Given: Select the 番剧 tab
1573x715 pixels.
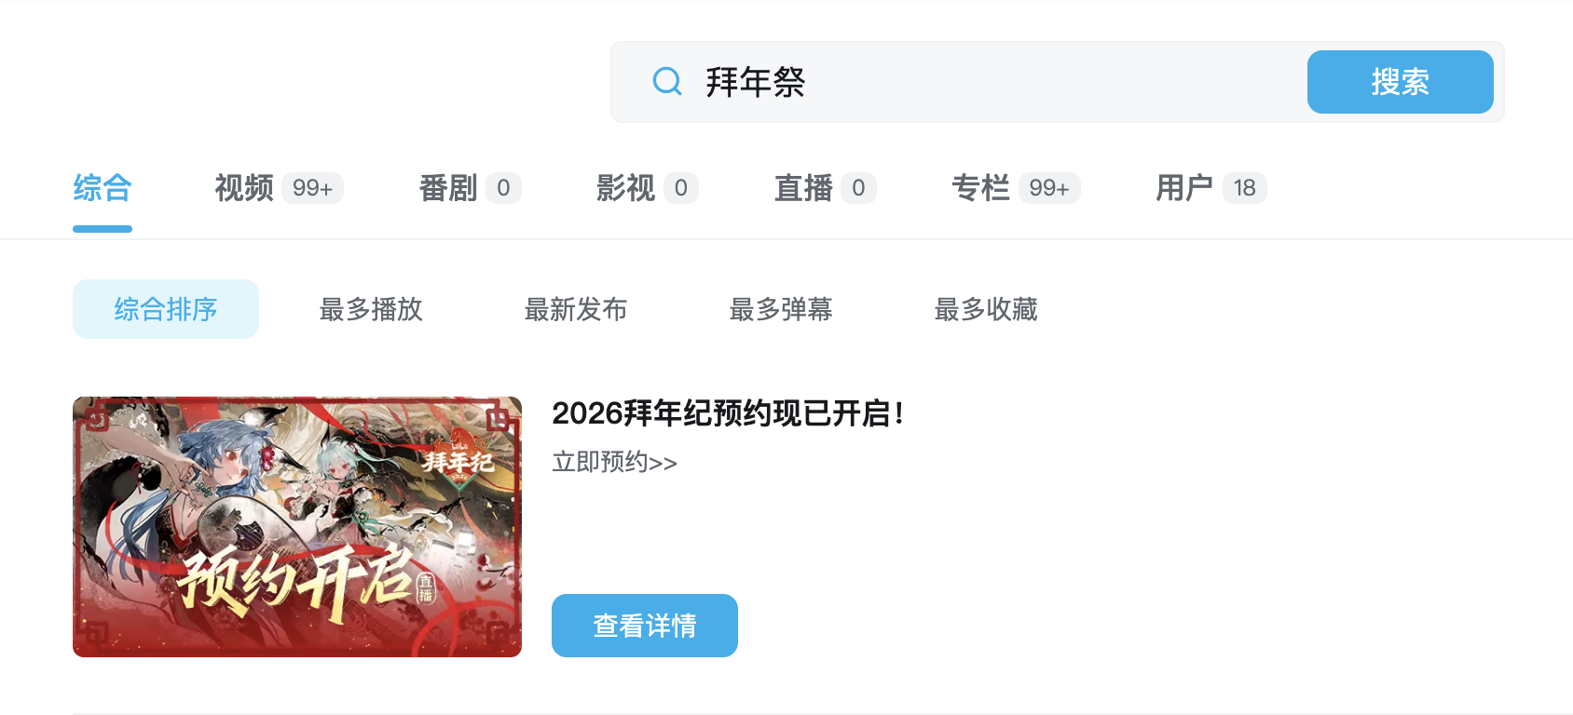Looking at the screenshot, I should pyautogui.click(x=470, y=188).
